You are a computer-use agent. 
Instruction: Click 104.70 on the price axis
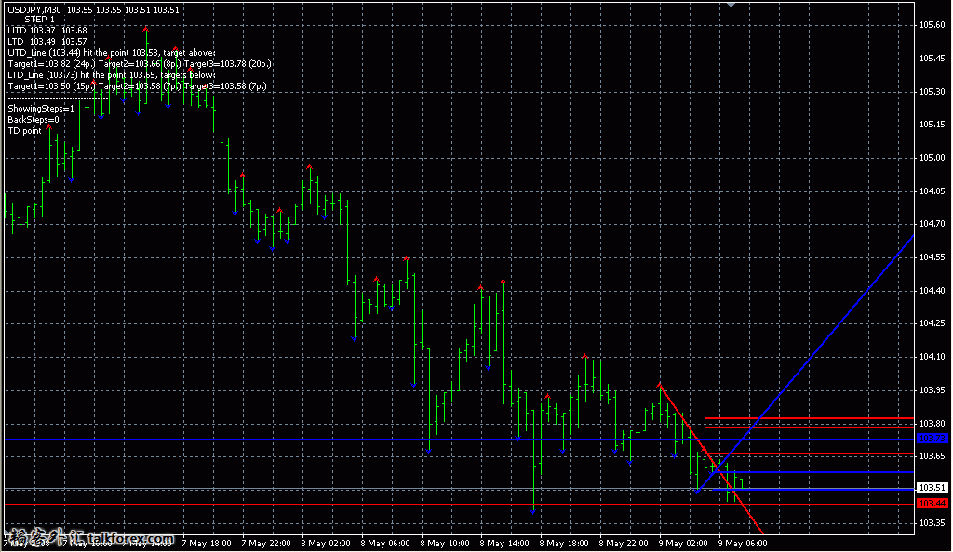click(x=933, y=224)
